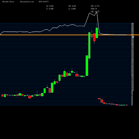
Task: Click the 'H: 8.22' high value
Action: pos(72,6)
